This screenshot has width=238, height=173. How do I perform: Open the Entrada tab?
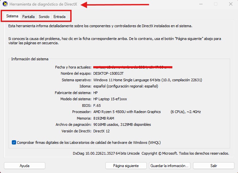tap(59, 16)
